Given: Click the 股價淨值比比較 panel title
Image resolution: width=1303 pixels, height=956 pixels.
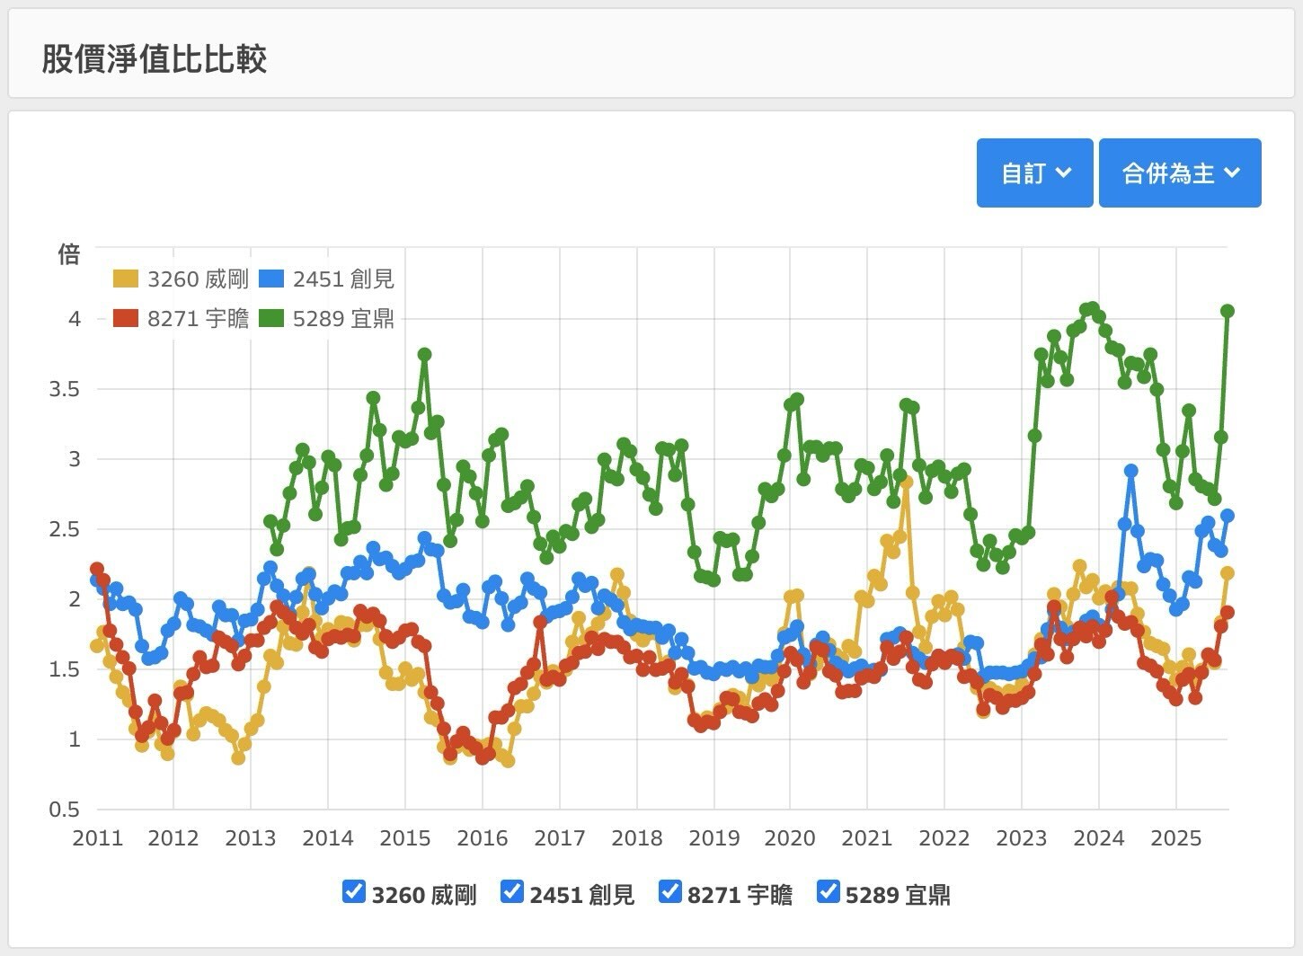Looking at the screenshot, I should point(155,59).
